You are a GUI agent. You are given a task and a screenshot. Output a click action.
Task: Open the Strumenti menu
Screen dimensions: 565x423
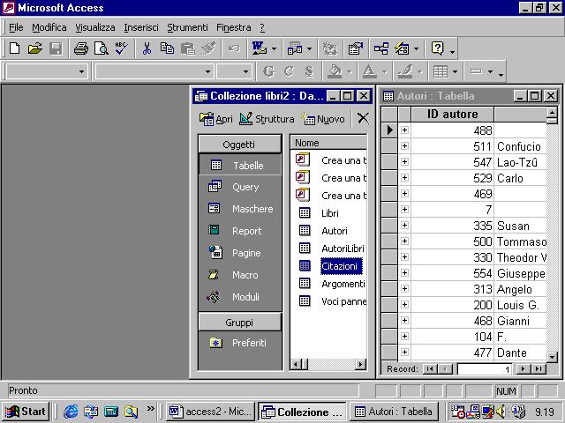[x=187, y=27]
